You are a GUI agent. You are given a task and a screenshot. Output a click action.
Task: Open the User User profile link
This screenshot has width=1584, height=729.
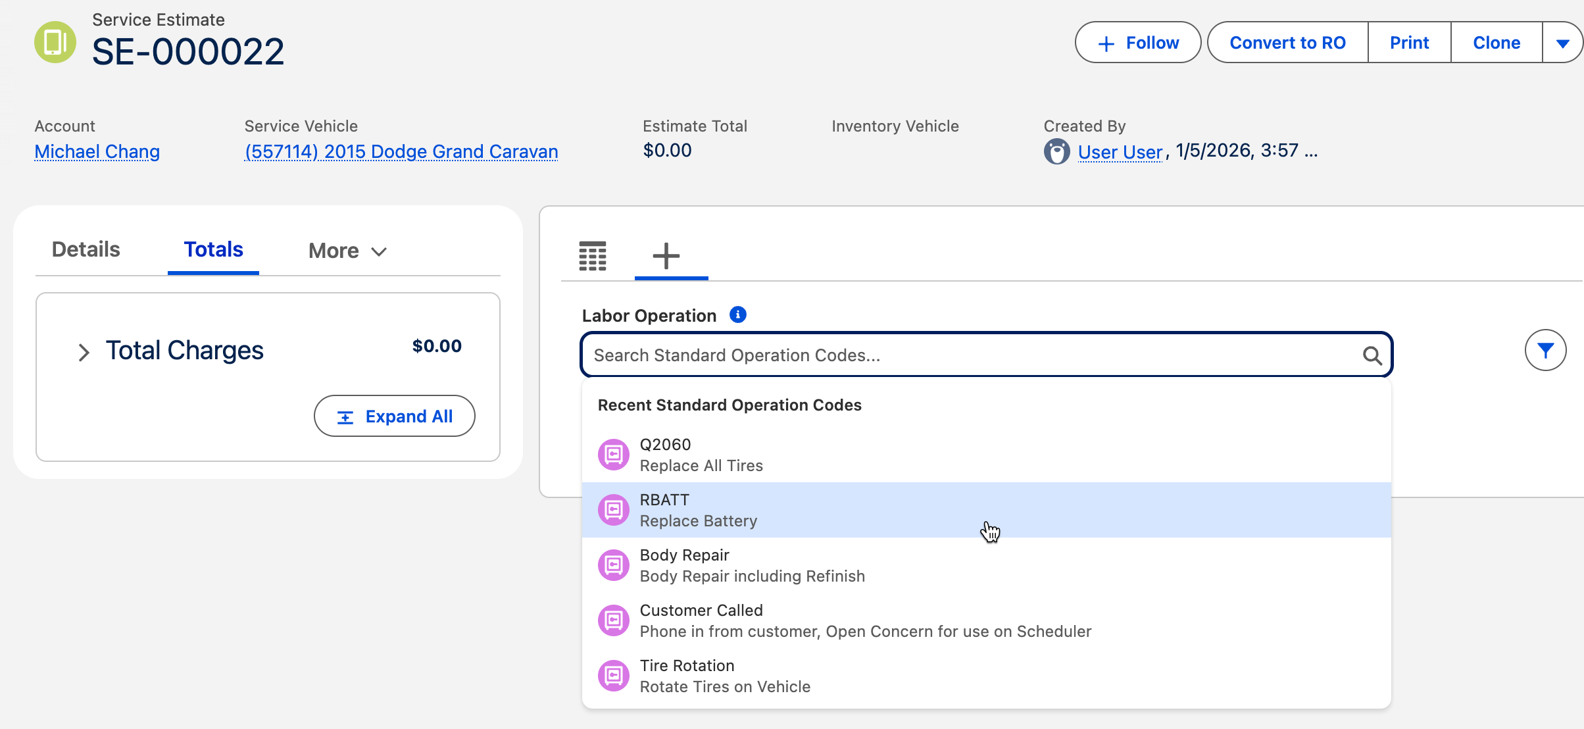point(1120,152)
